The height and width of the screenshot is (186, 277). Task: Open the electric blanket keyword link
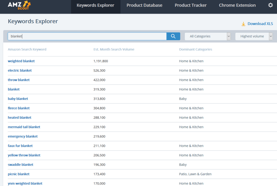20,70
